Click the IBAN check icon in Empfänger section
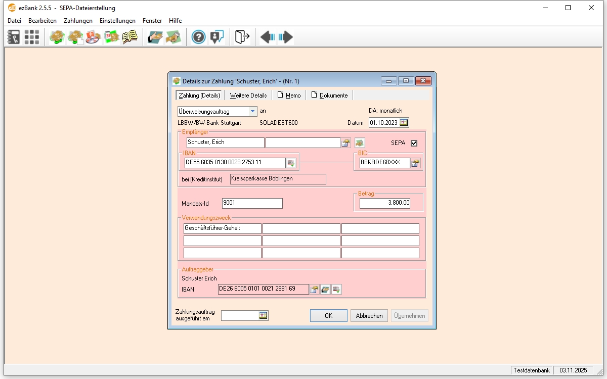The width and height of the screenshot is (607, 379). [291, 163]
